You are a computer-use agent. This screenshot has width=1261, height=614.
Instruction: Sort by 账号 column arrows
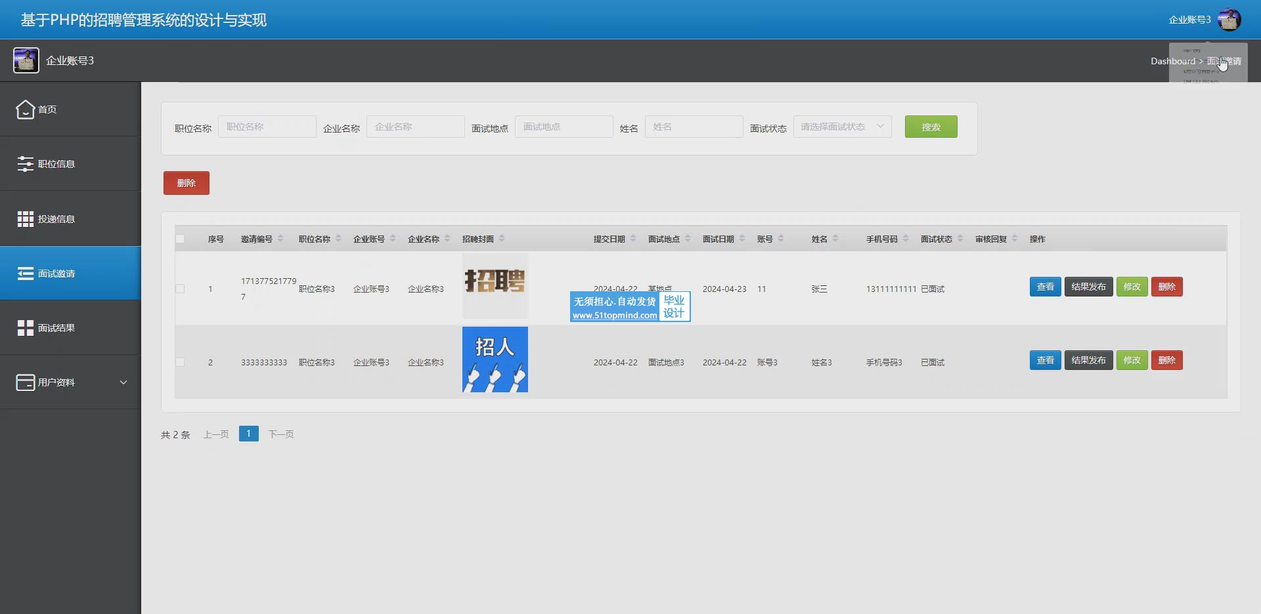pyautogui.click(x=781, y=239)
